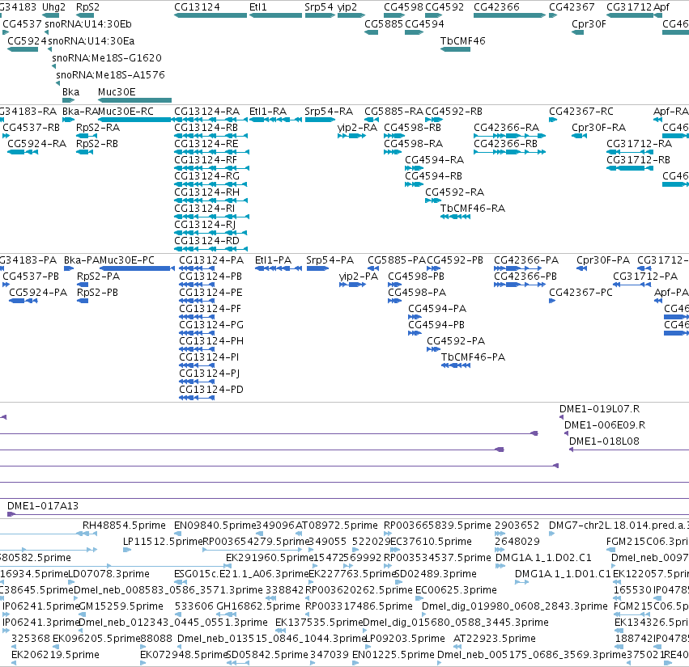The height and width of the screenshot is (667, 689).
Task: Click the LD07078.3prime EST label
Action: click(x=108, y=574)
